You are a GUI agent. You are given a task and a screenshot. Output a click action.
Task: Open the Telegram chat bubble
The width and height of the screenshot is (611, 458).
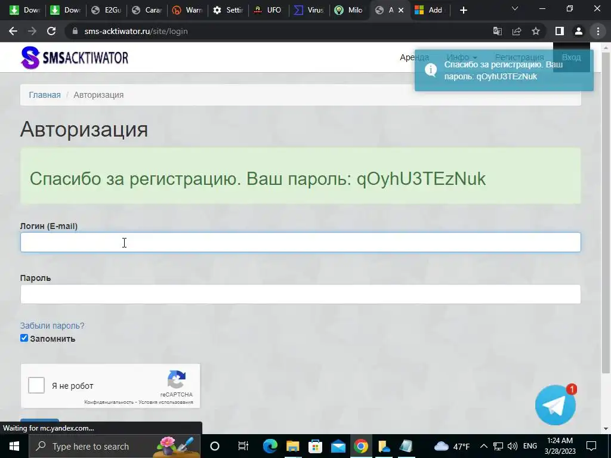pos(556,405)
